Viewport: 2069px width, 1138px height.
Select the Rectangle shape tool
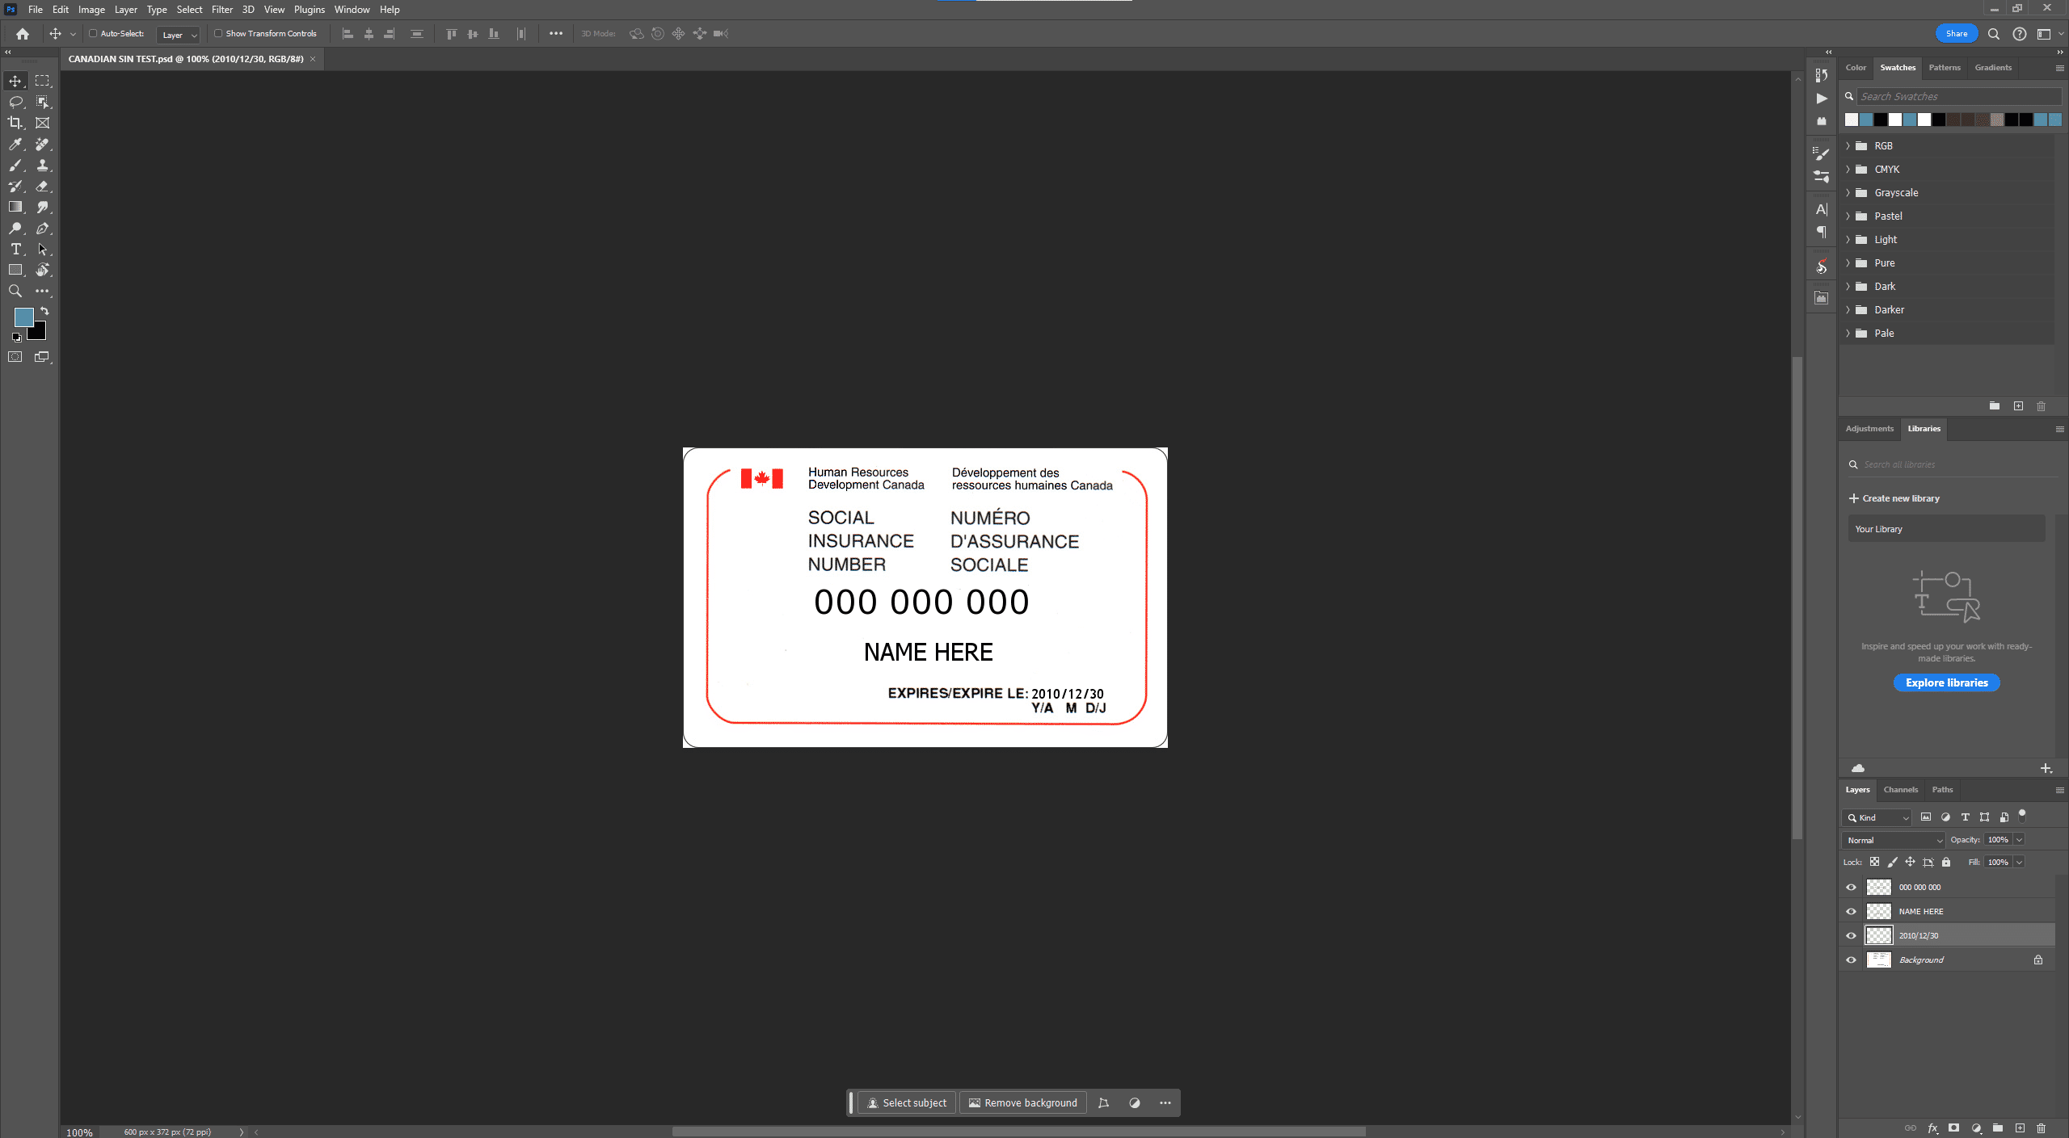point(15,271)
